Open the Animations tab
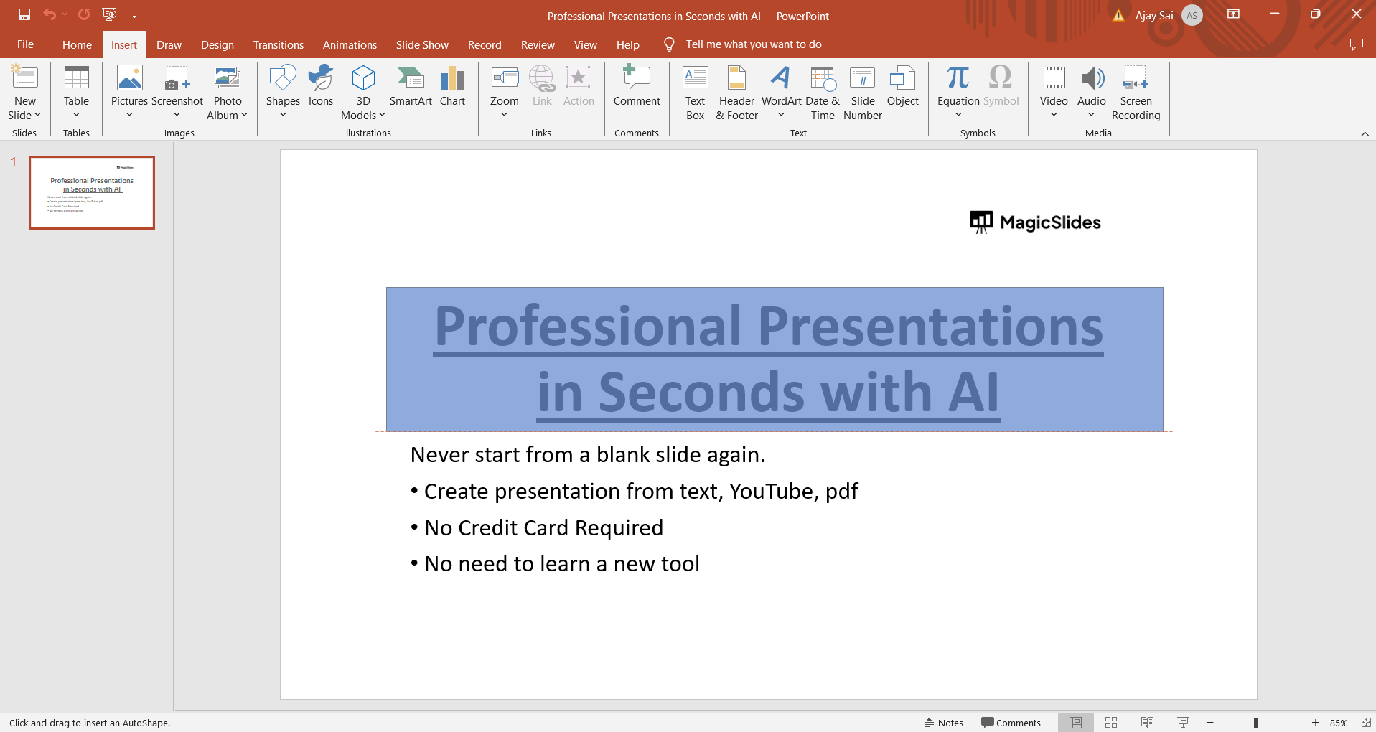The height and width of the screenshot is (732, 1376). (350, 44)
